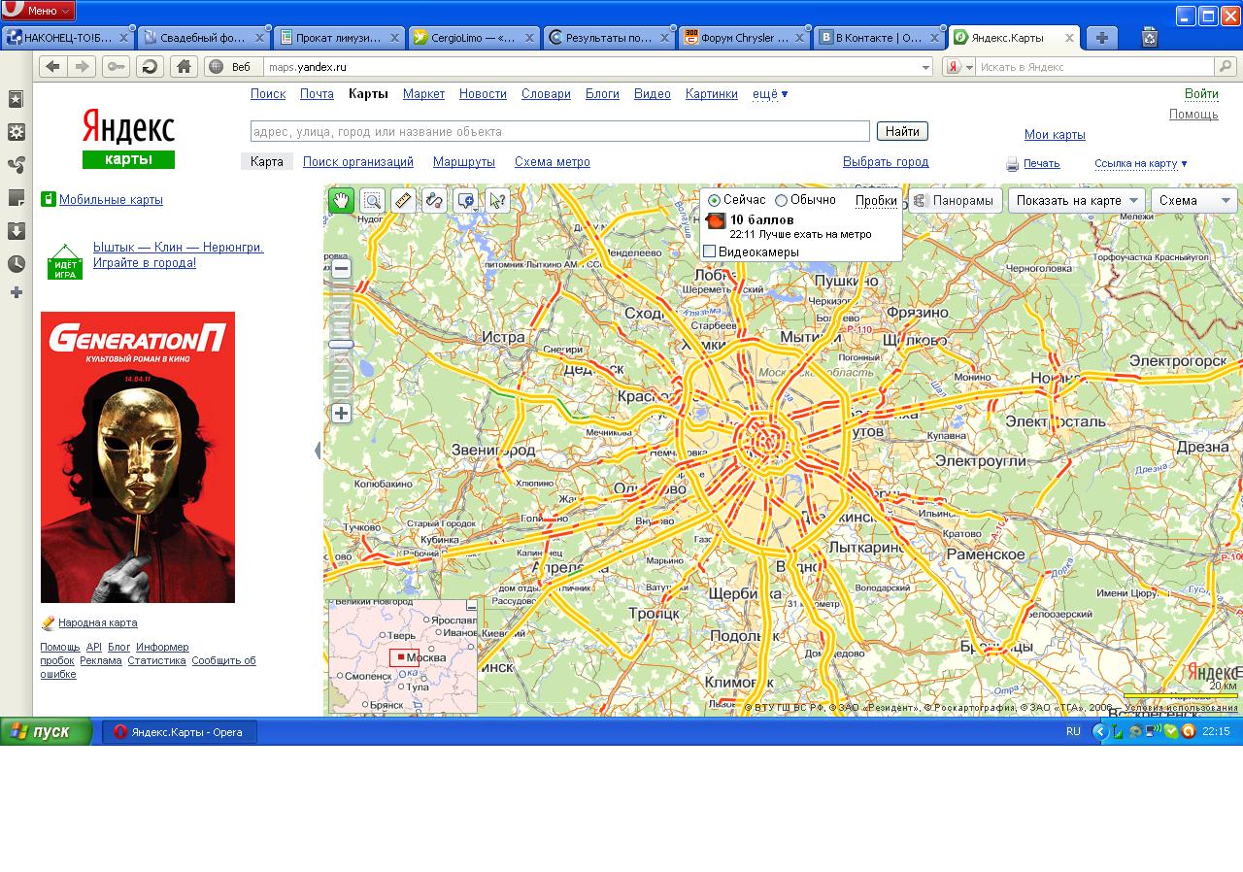
Task: Select the Сейчас traffic radio button
Action: point(714,200)
